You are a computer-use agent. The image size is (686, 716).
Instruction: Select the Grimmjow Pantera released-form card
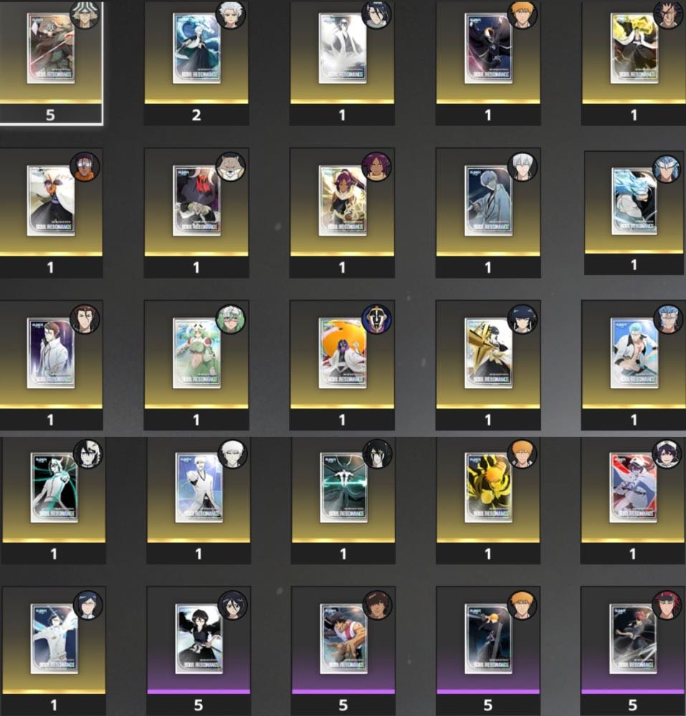click(x=634, y=201)
